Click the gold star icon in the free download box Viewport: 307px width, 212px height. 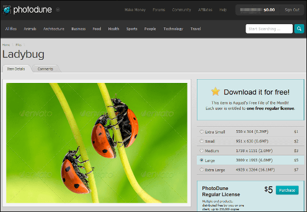point(215,92)
